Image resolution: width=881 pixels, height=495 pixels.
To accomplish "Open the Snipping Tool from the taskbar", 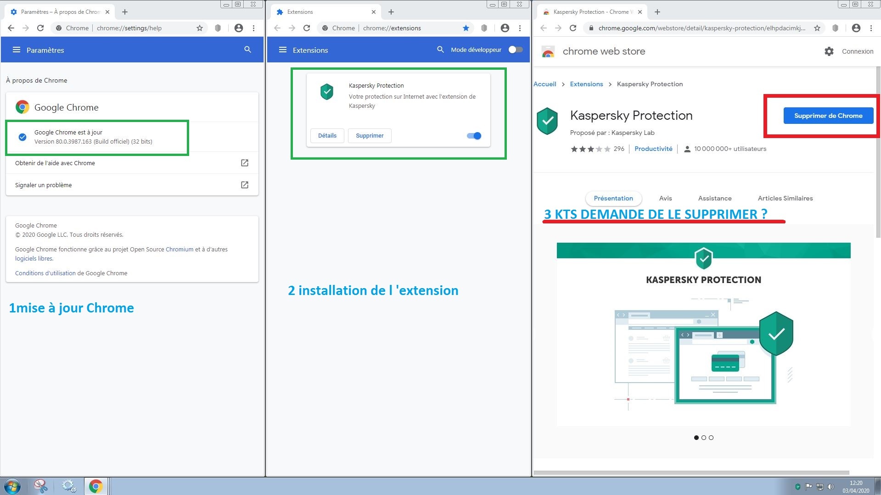I will [x=40, y=486].
